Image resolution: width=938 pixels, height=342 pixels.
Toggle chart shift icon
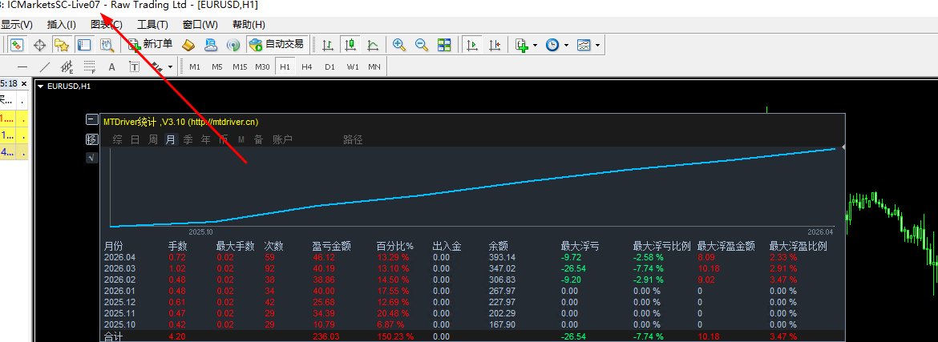(x=495, y=45)
